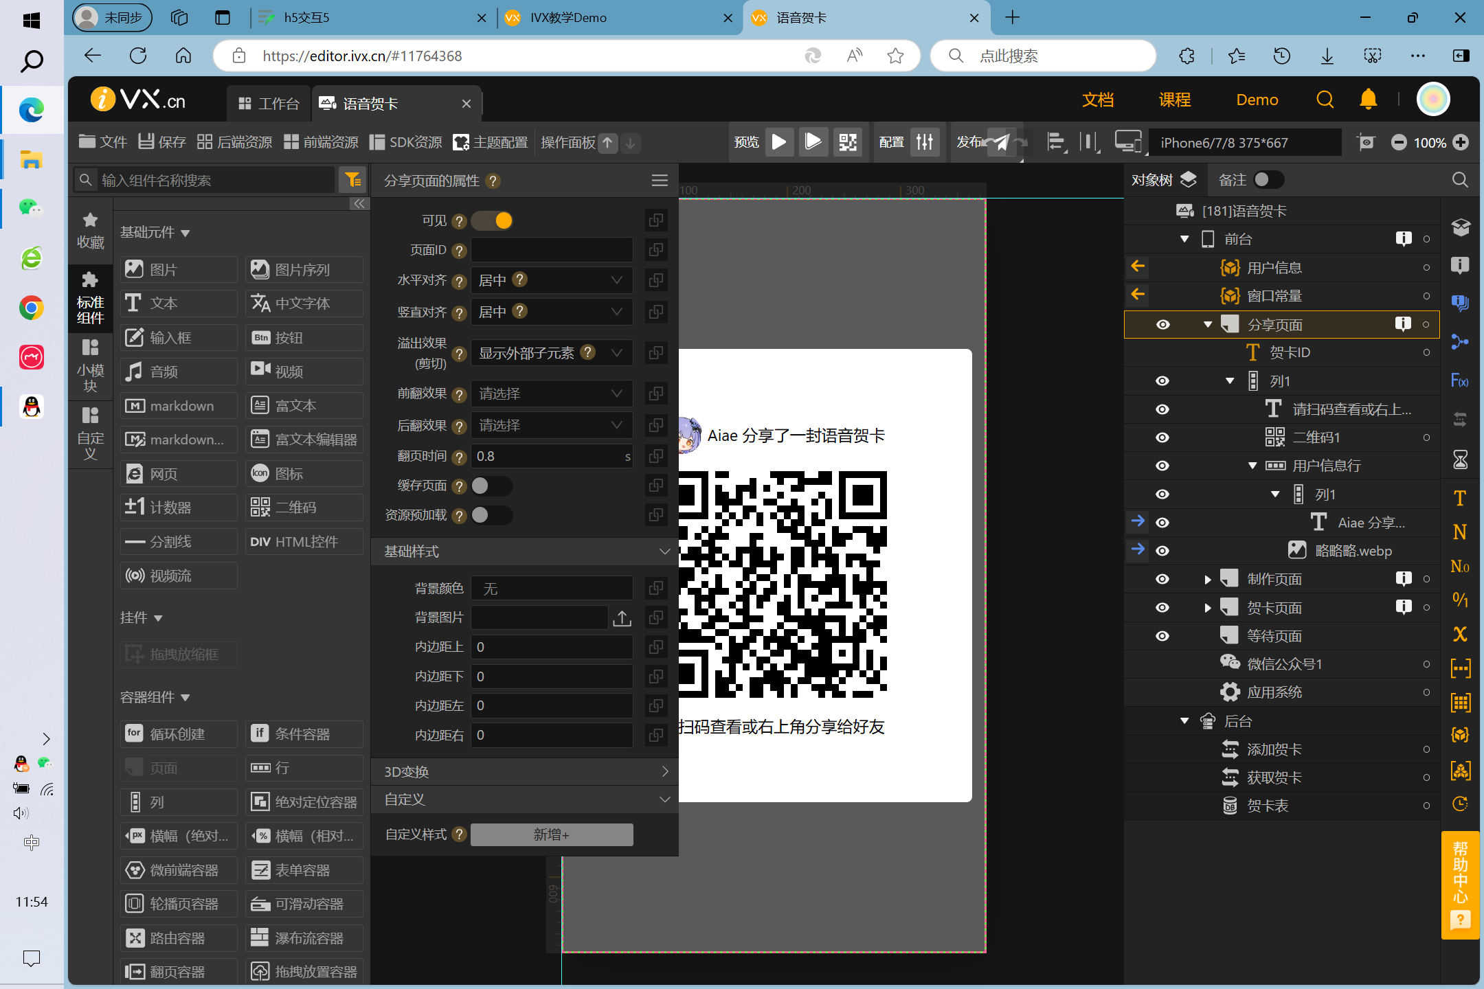Add the 计数器 counter component

point(179,508)
